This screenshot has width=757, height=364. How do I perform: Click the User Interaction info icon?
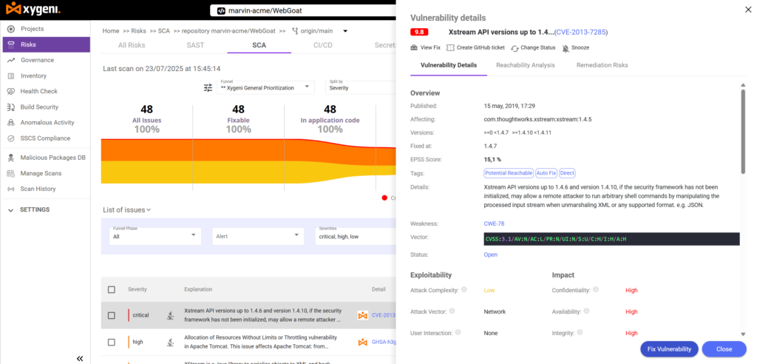pos(458,333)
